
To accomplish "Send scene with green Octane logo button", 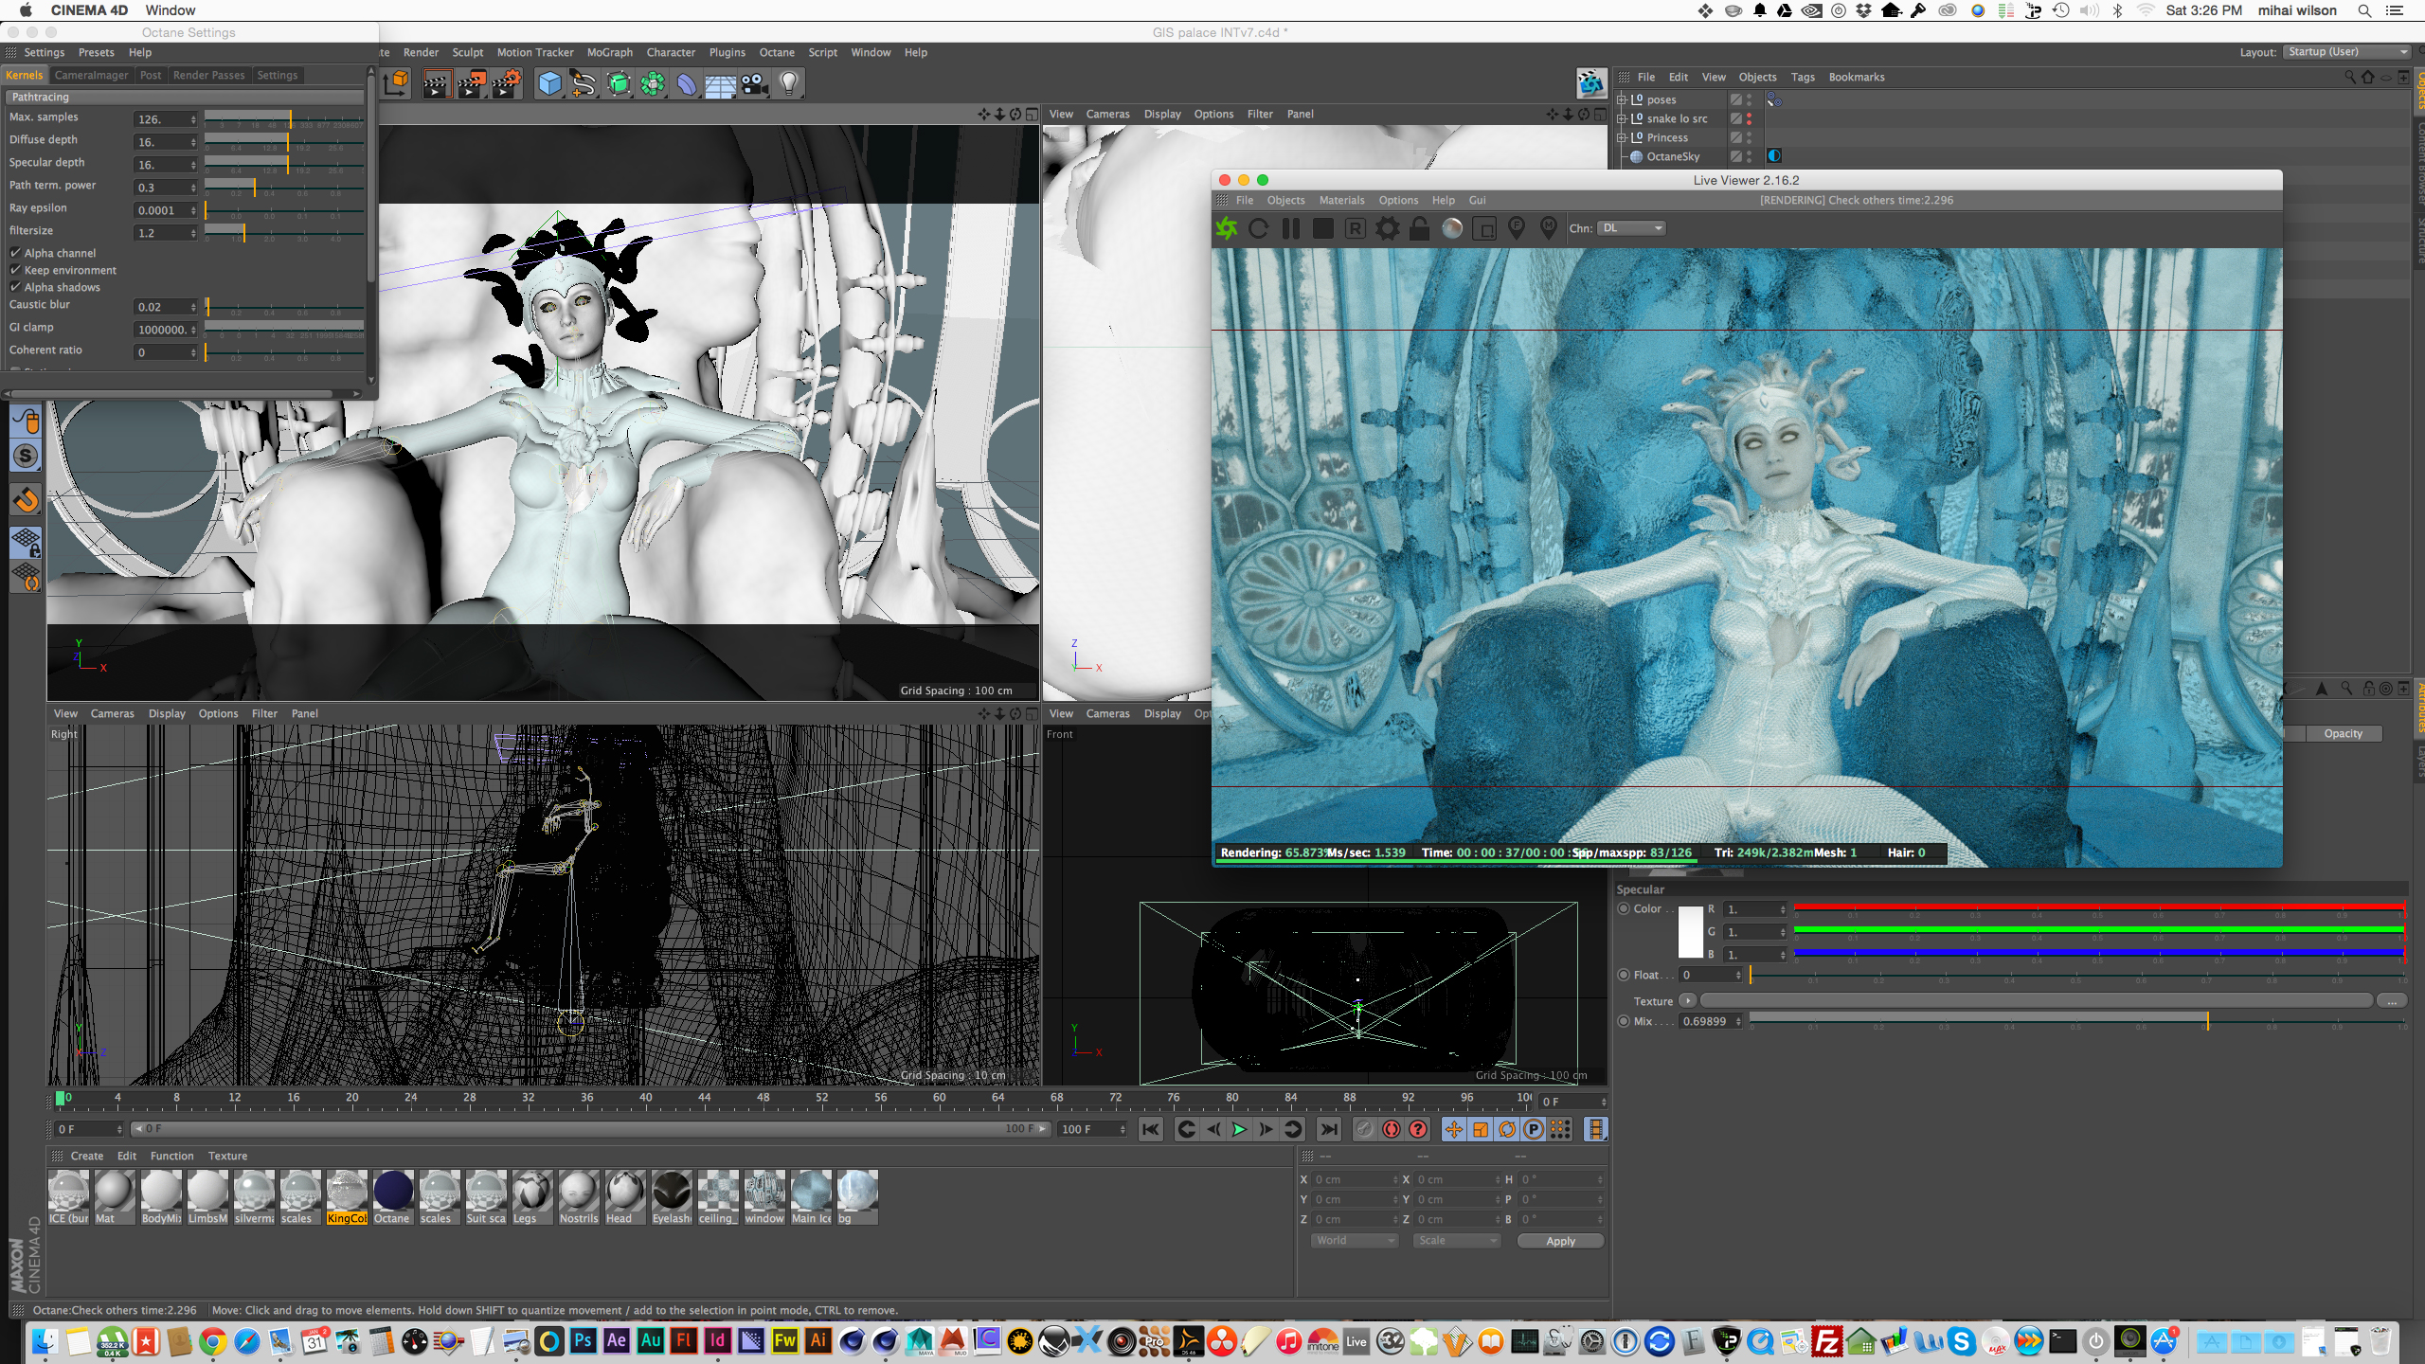I will pos(1227,228).
